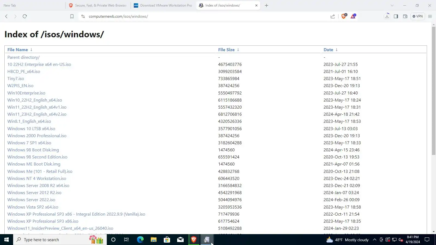Screen dimensions: 436x245
Task: Switch to Secure, Fast & Private Web Browser tab
Action: point(98,5)
